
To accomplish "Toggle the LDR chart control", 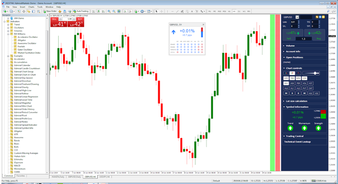I will pos(304,78).
